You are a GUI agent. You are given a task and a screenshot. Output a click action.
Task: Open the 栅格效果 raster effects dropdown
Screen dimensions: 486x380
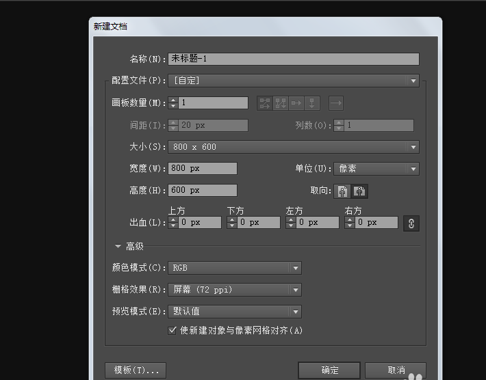pyautogui.click(x=235, y=290)
